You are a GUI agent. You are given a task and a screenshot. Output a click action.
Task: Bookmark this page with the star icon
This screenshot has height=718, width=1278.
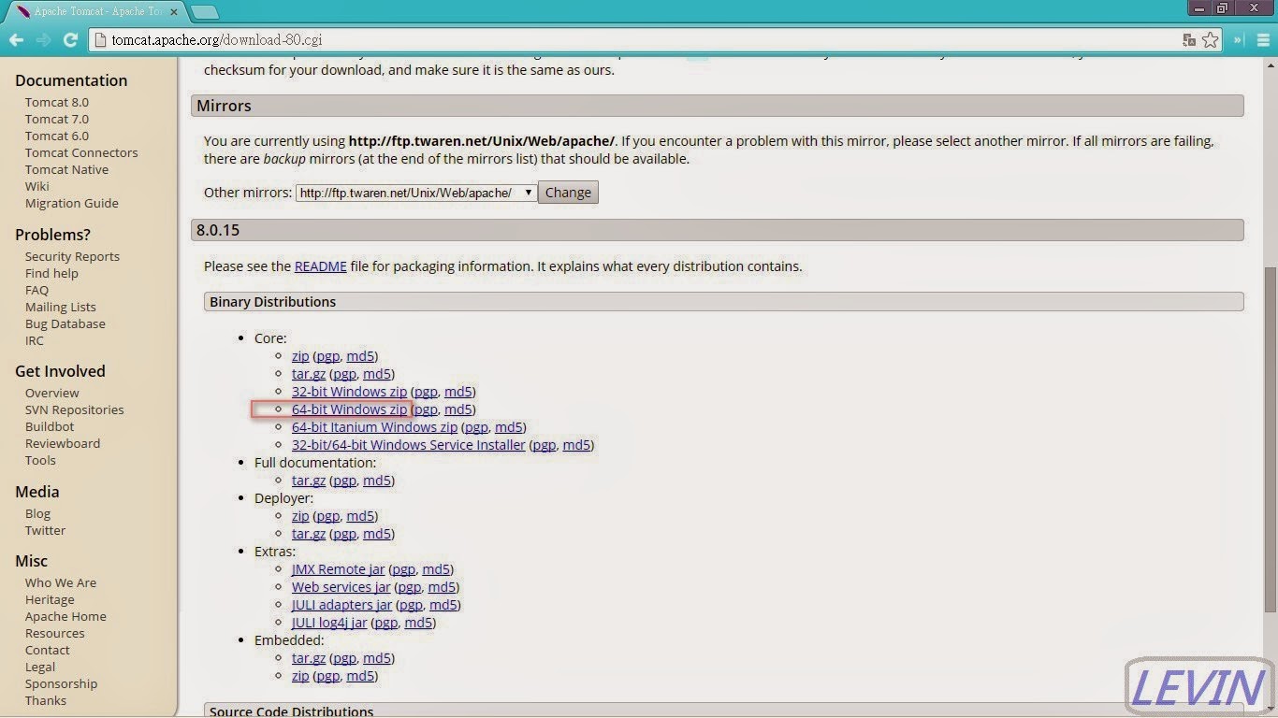(1211, 40)
